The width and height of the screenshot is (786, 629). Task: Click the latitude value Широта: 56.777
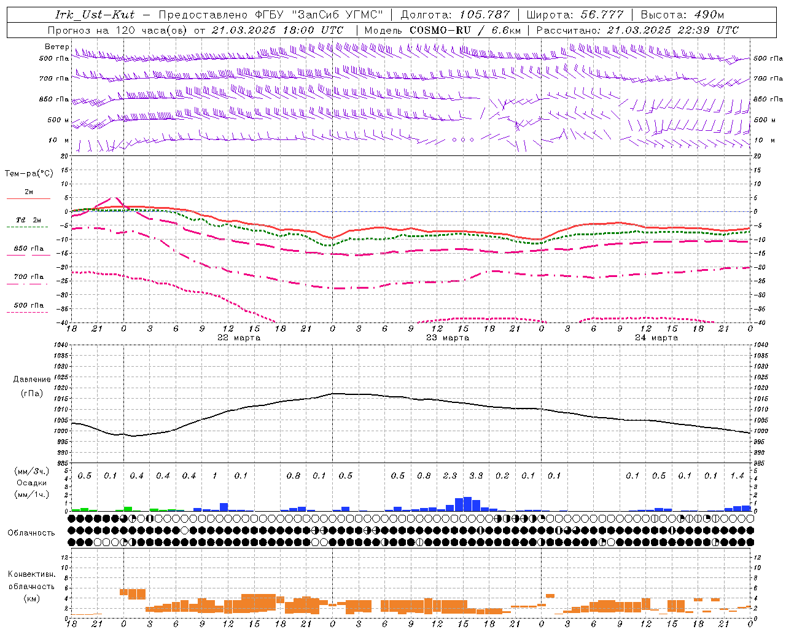tap(575, 15)
